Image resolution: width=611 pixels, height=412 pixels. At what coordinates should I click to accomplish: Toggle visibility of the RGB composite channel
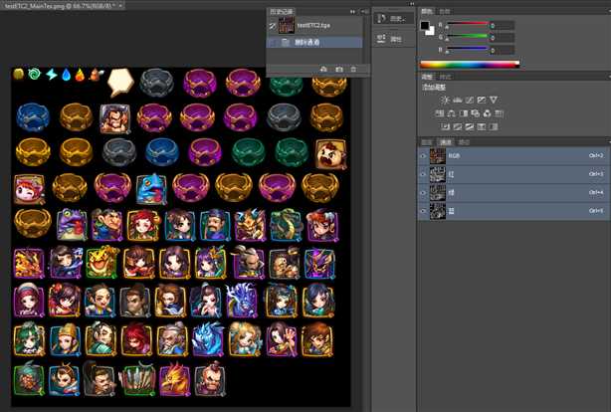click(423, 156)
